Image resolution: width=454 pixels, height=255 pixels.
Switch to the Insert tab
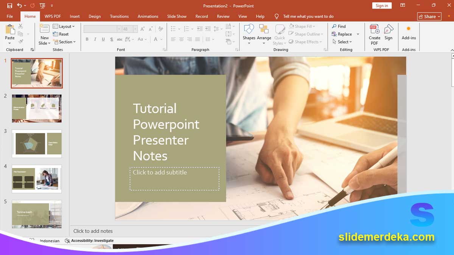(x=75, y=16)
